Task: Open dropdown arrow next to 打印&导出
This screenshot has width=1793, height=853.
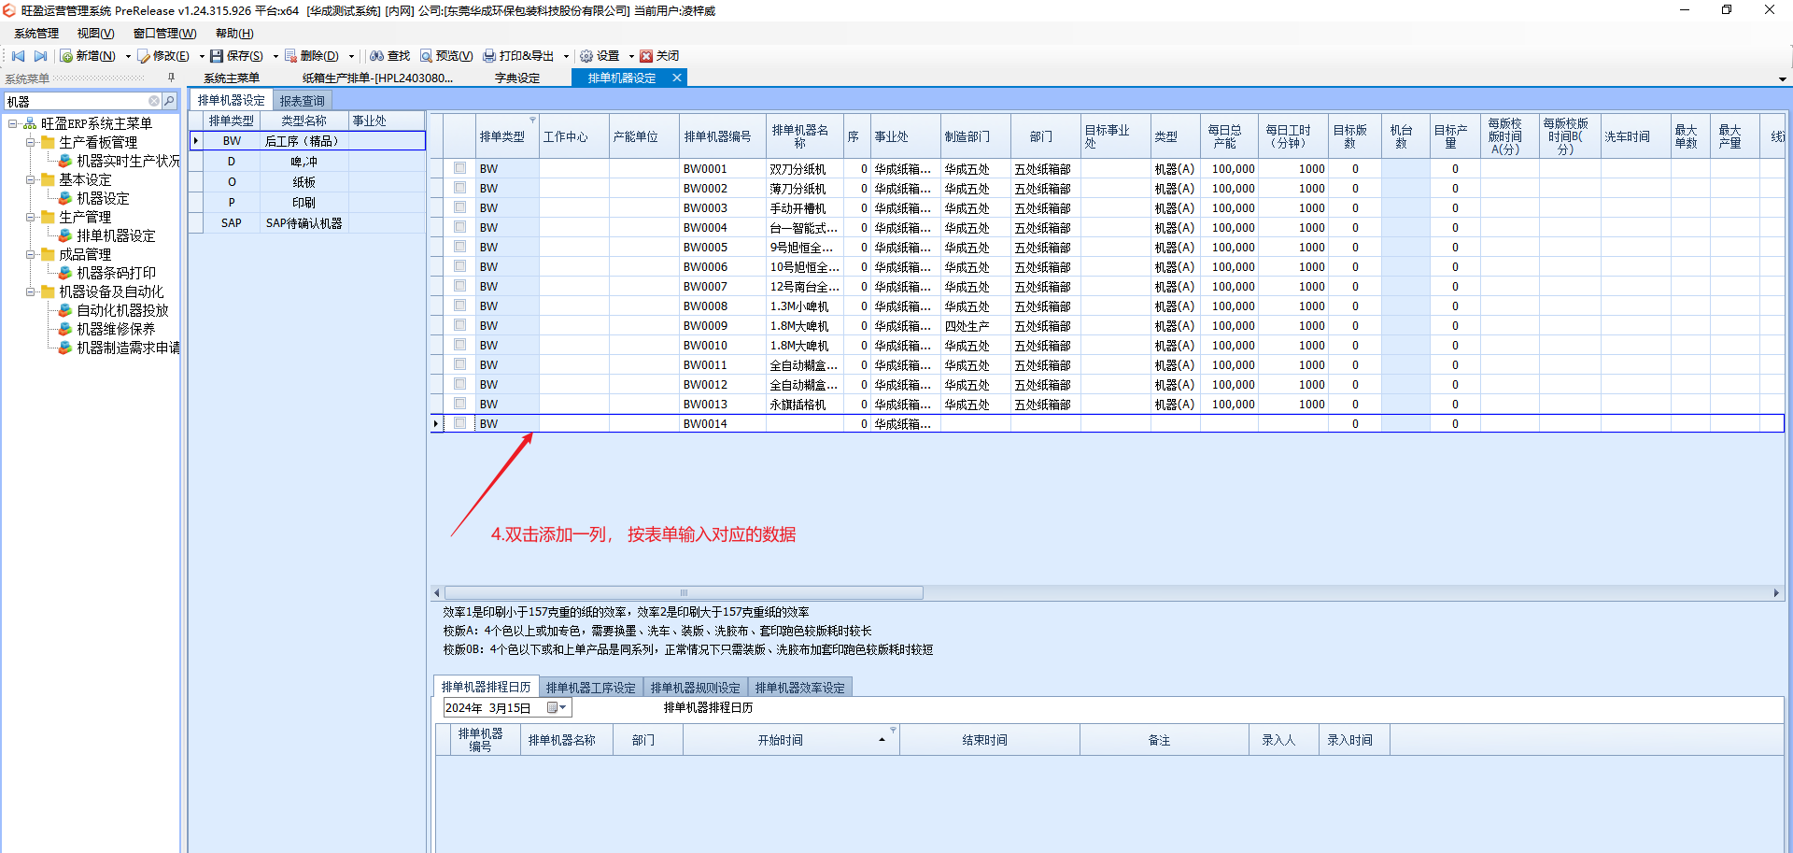Action: tap(566, 56)
